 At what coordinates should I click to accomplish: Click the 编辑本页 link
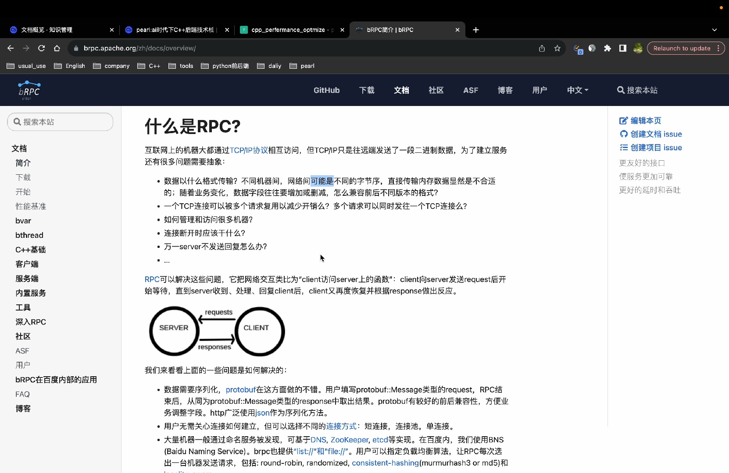coord(640,120)
